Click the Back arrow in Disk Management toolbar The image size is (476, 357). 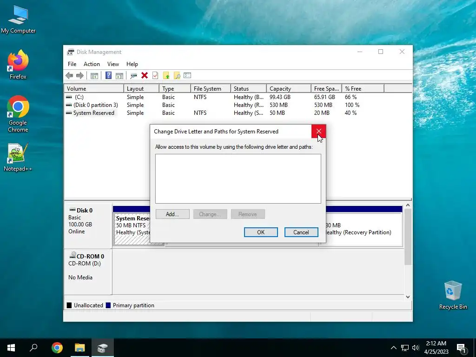click(x=69, y=76)
